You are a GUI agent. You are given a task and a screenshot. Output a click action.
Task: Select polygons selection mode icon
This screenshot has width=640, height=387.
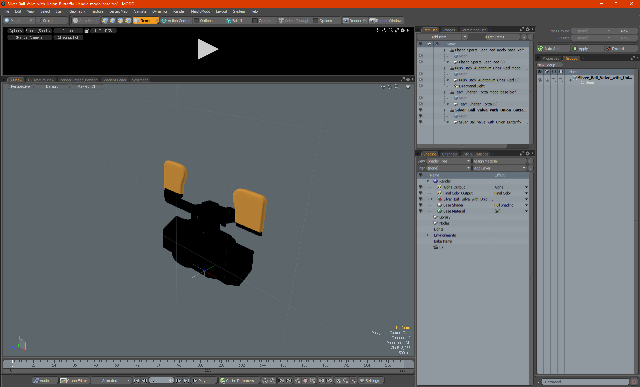coord(120,21)
